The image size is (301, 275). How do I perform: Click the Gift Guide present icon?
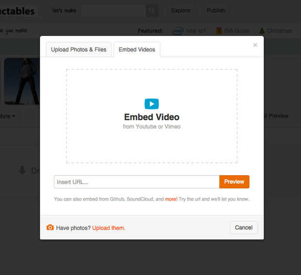coord(219,31)
